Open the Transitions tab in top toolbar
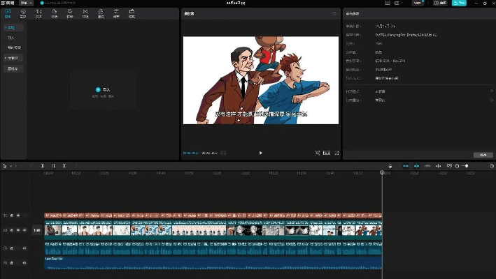The height and width of the screenshot is (279, 496). tap(85, 13)
